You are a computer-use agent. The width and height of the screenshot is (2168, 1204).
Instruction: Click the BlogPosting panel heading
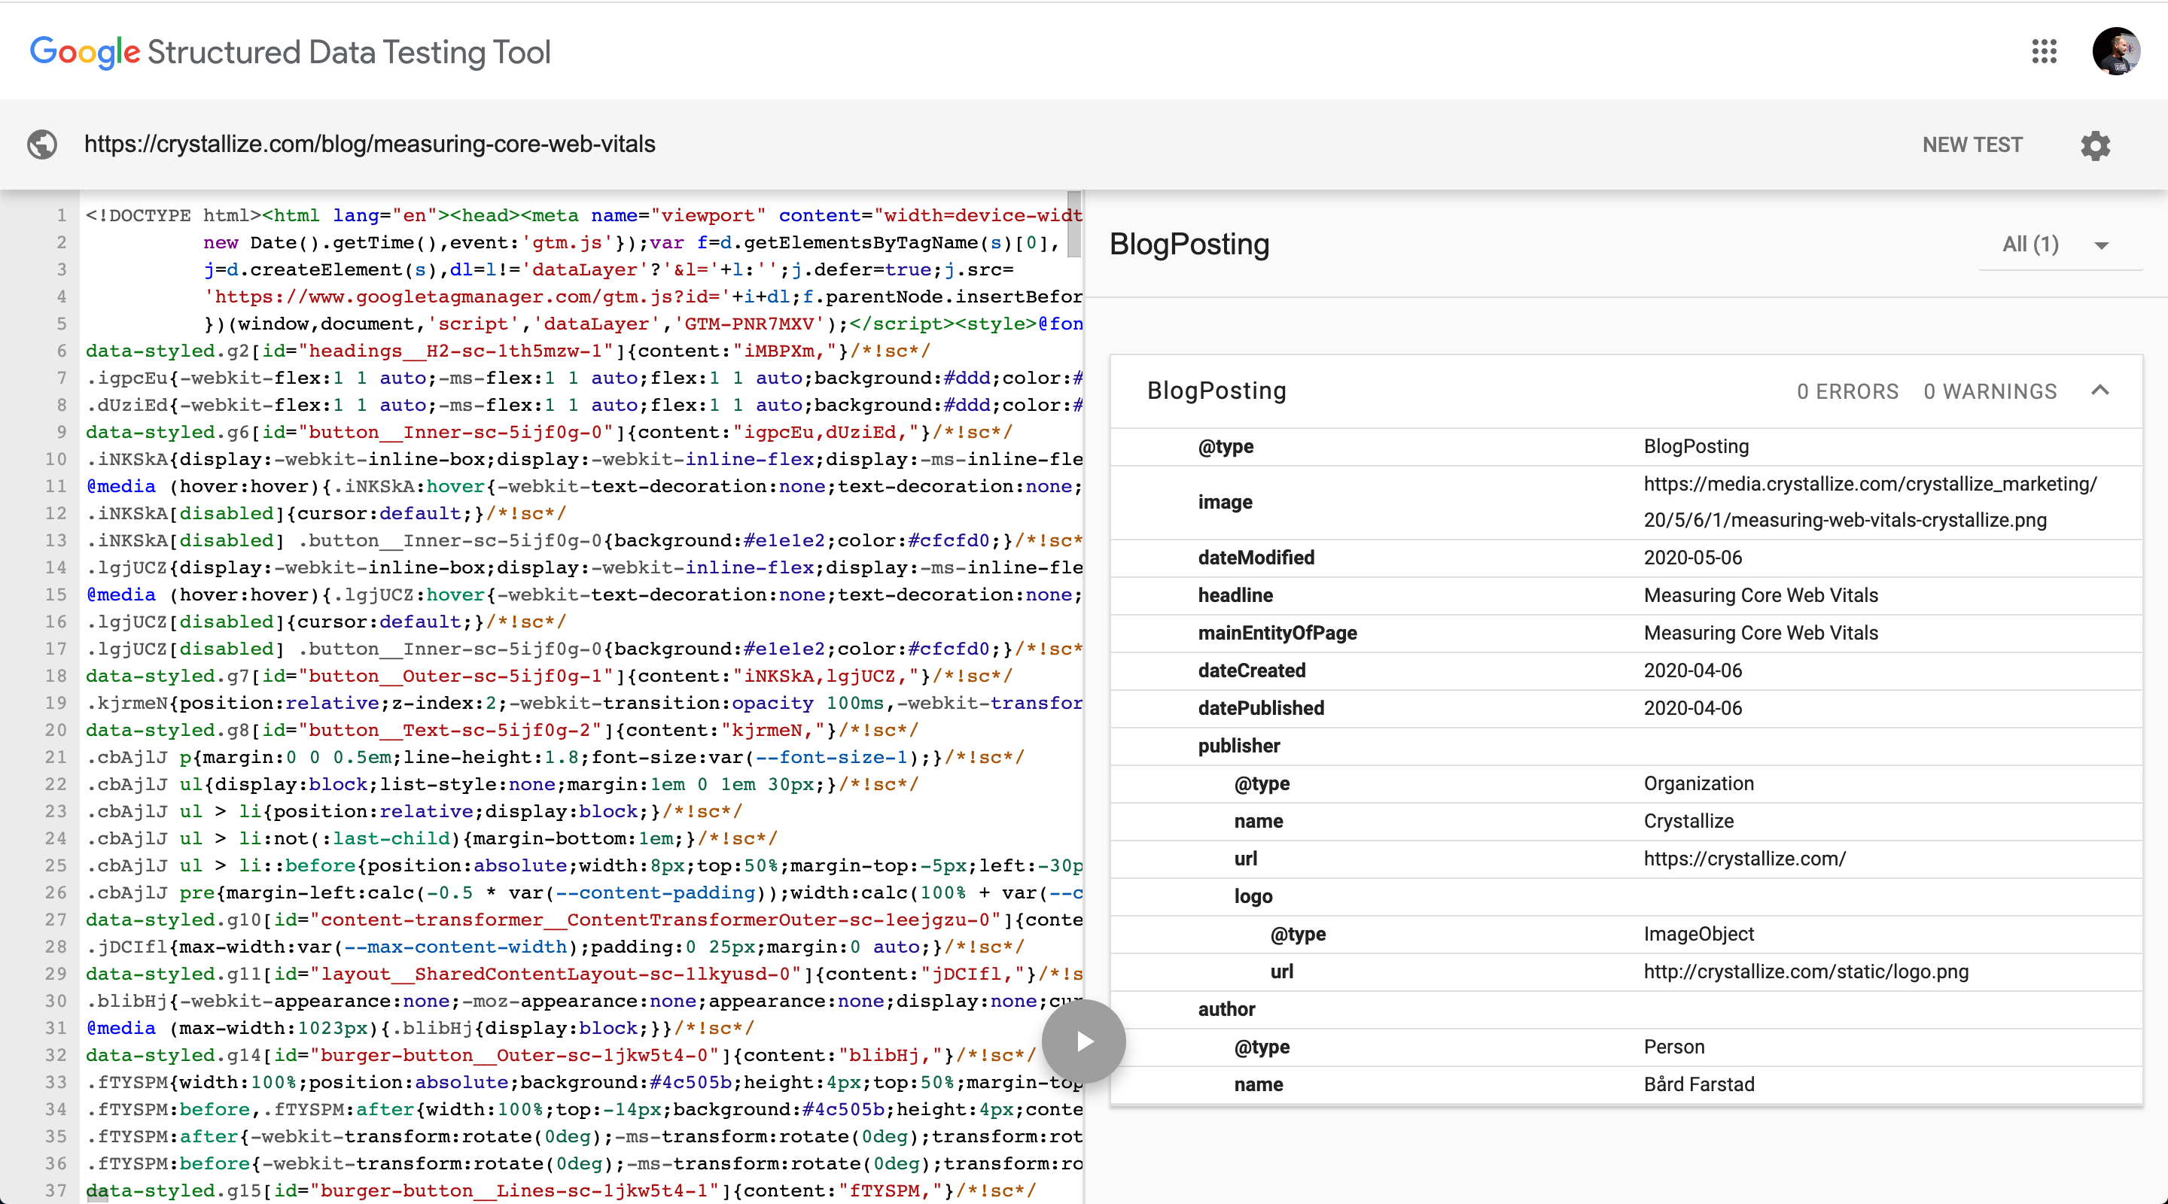point(1189,244)
